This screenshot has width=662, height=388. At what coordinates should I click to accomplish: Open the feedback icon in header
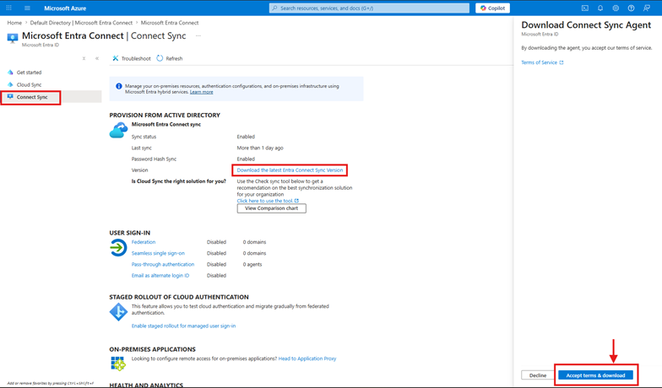[x=647, y=8]
